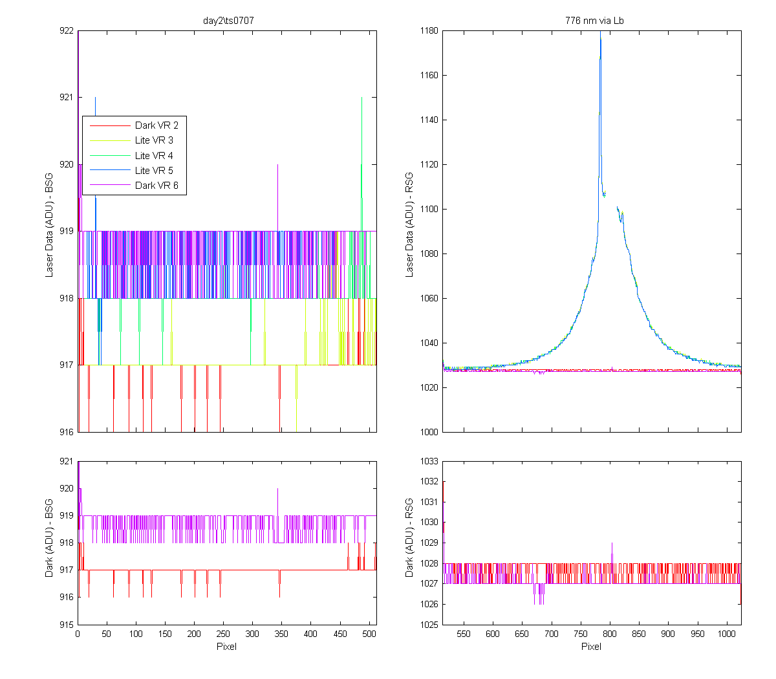Click the 1160 y-axis tick label
Screen dimensions: 776x679
tap(429, 75)
